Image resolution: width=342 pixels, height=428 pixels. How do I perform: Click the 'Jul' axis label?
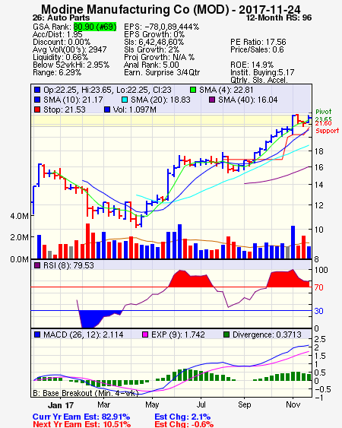pos(201,404)
